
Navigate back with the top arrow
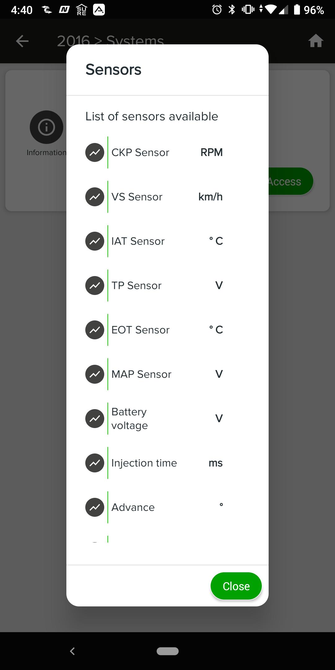tap(22, 41)
